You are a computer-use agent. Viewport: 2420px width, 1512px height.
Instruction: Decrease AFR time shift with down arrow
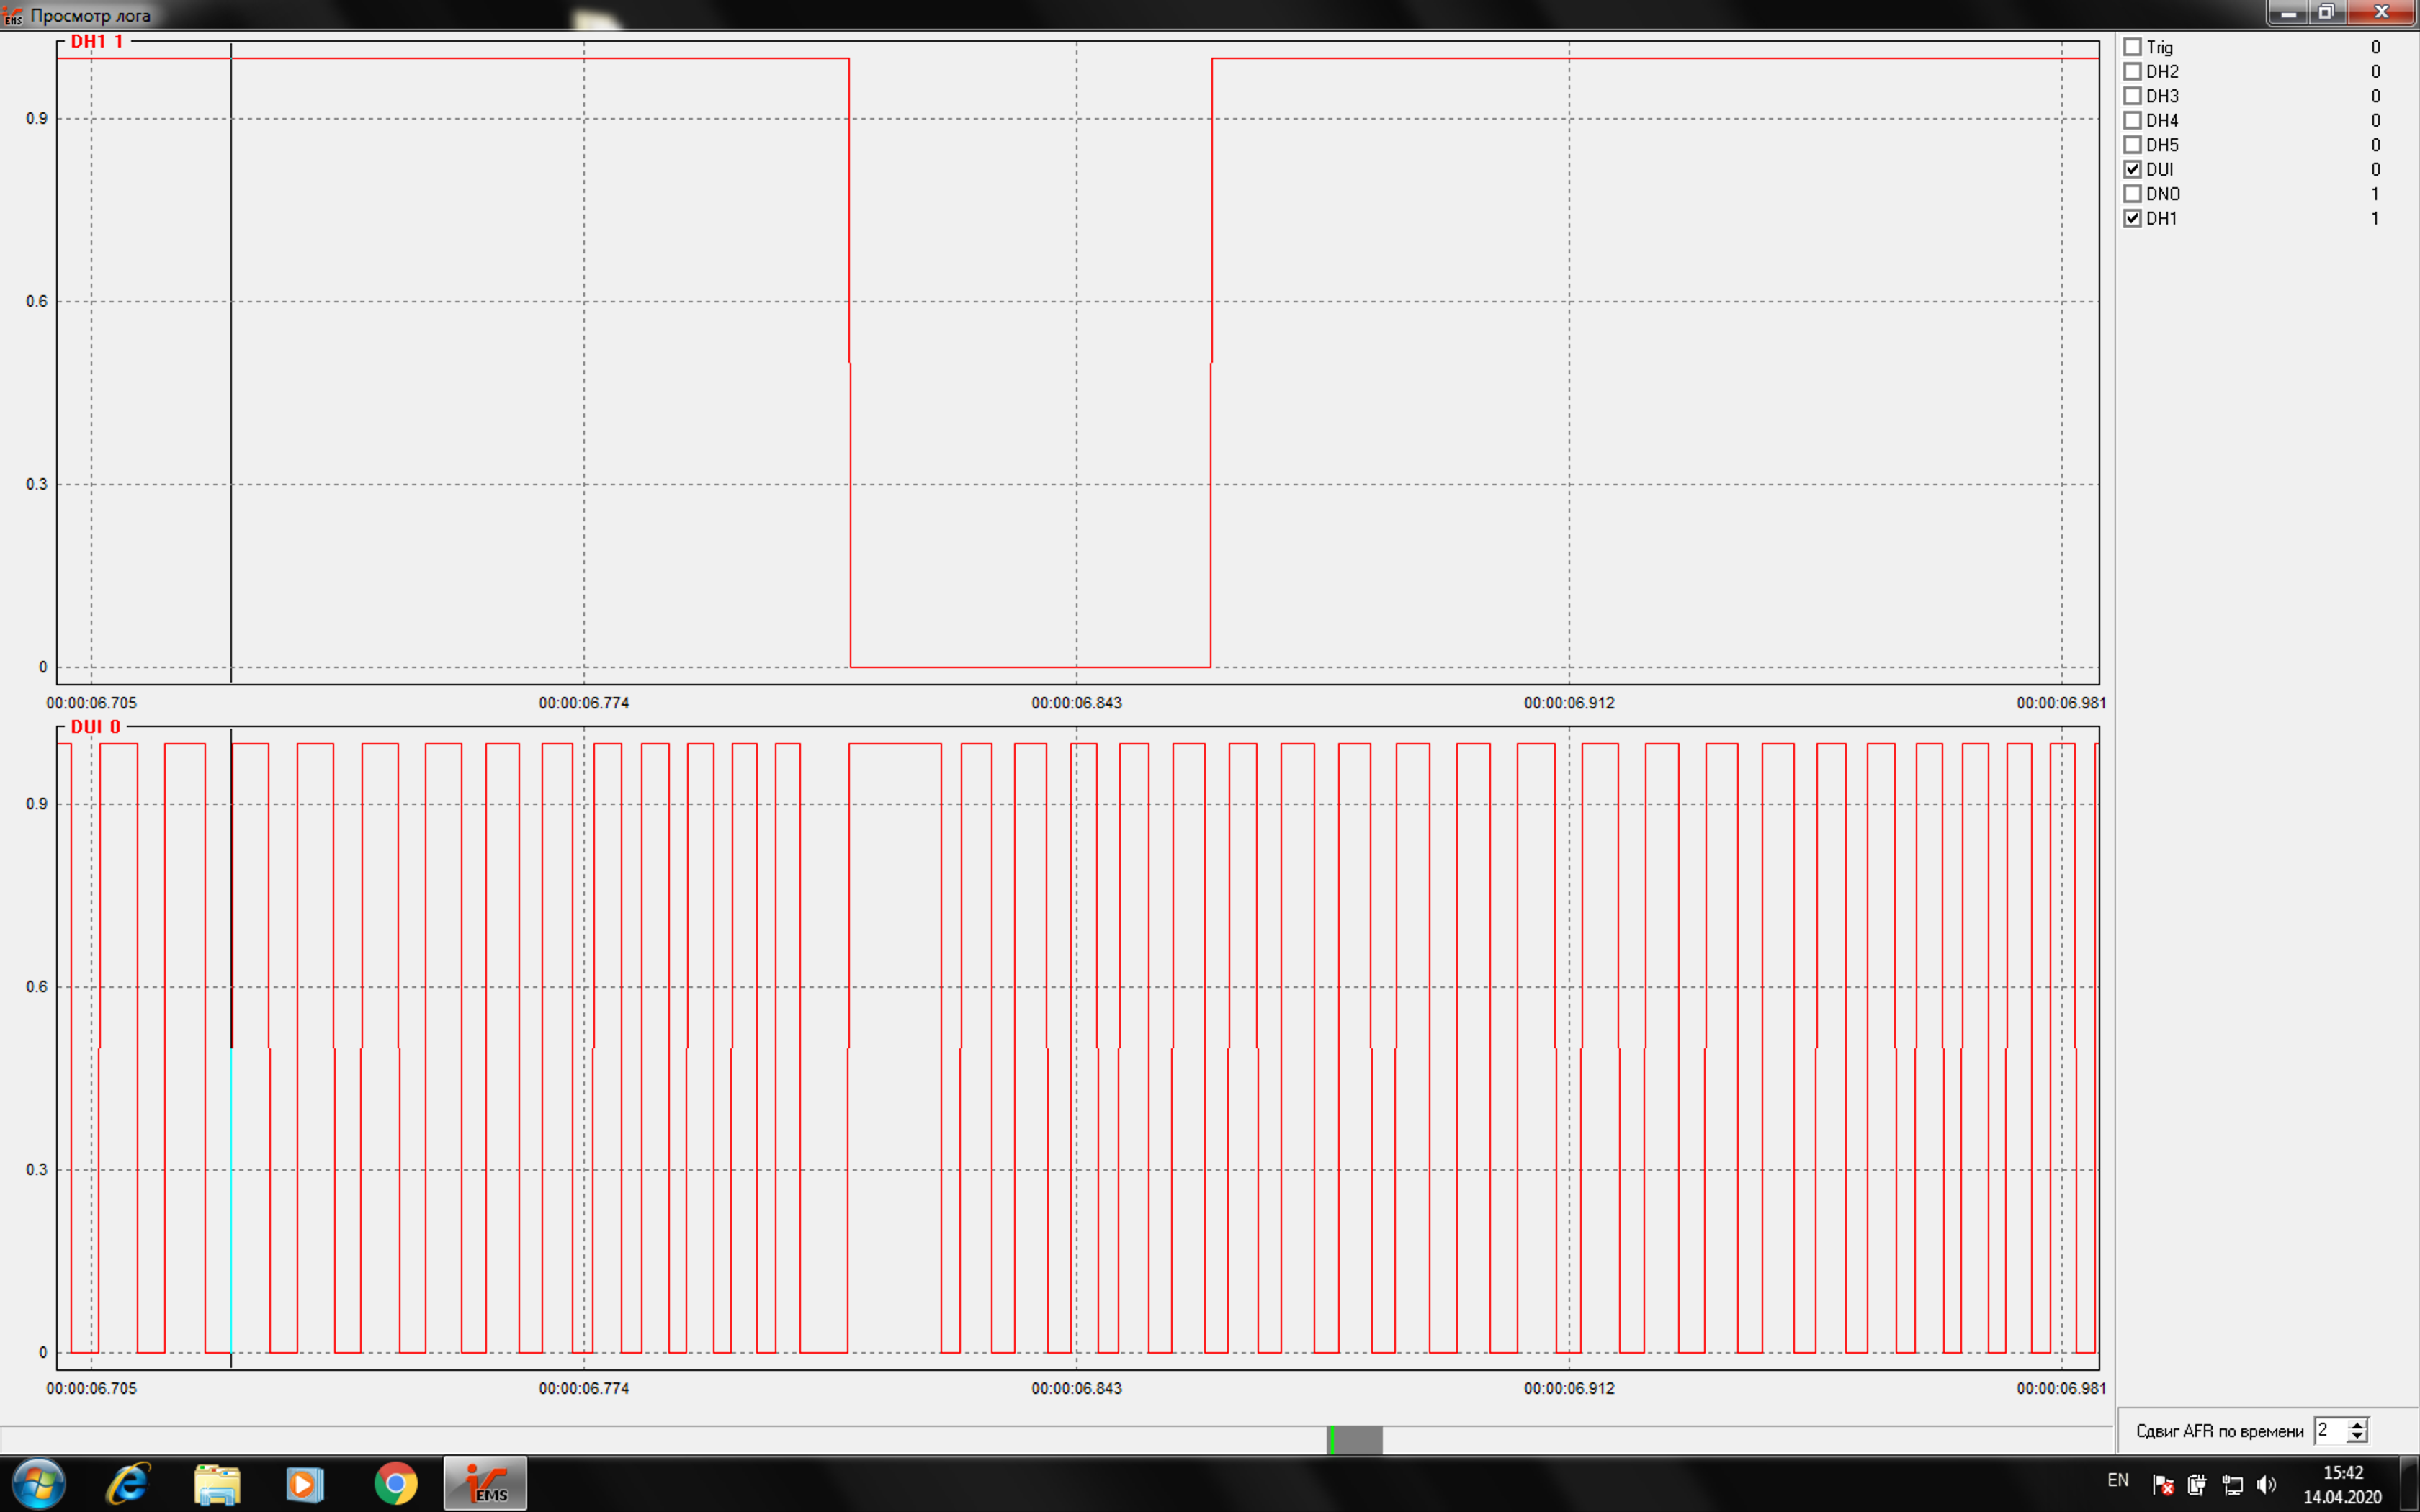pyautogui.click(x=2357, y=1436)
